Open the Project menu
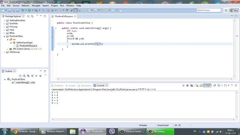Screen dimensions: 240x135 pyautogui.click(x=54, y=6)
